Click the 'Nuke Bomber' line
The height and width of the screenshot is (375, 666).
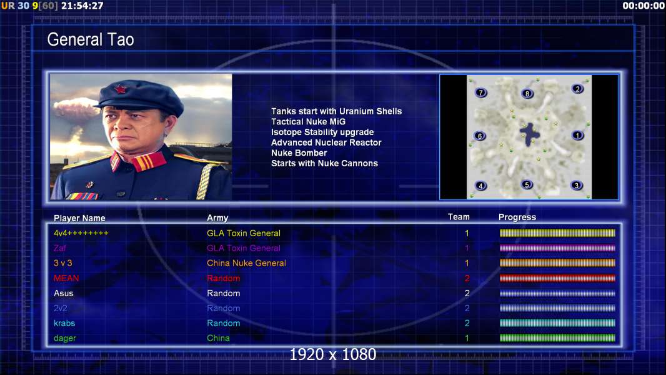click(299, 153)
